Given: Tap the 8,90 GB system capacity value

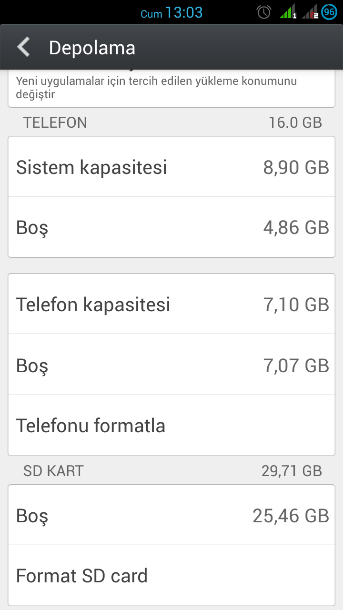Looking at the screenshot, I should click(296, 167).
